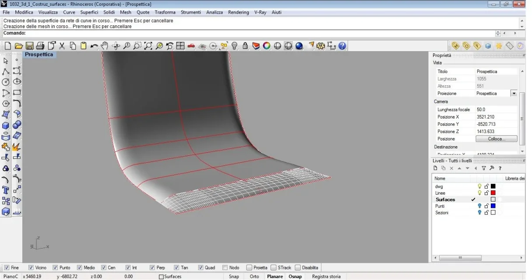The image size is (532, 280).
Task: Open options with the gear icon
Action: coord(321,46)
